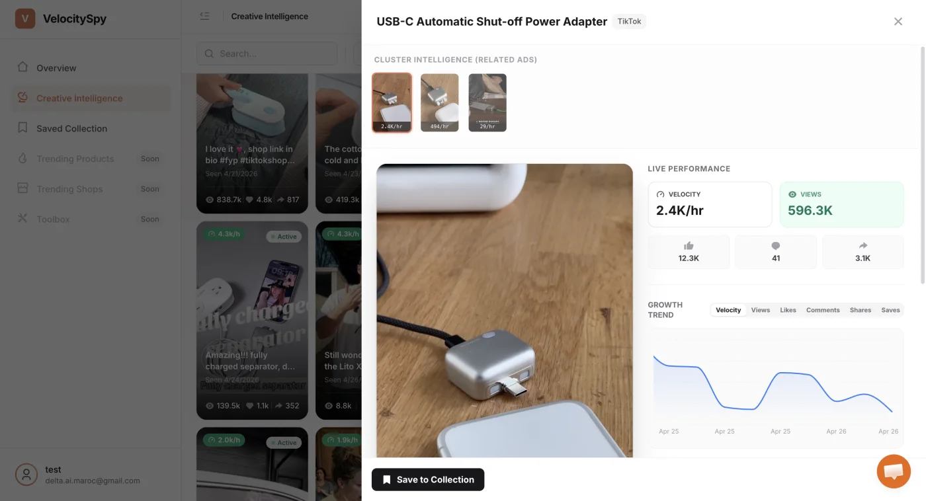The width and height of the screenshot is (926, 501).
Task: Show the Comments growth trend
Action: point(823,310)
